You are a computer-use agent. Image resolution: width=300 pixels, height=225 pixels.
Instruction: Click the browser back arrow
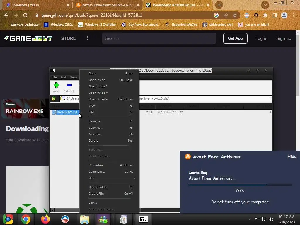coord(6,15)
